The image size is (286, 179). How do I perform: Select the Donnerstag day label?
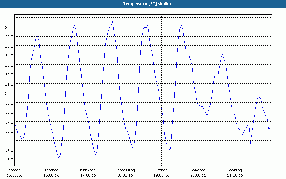tap(124, 170)
